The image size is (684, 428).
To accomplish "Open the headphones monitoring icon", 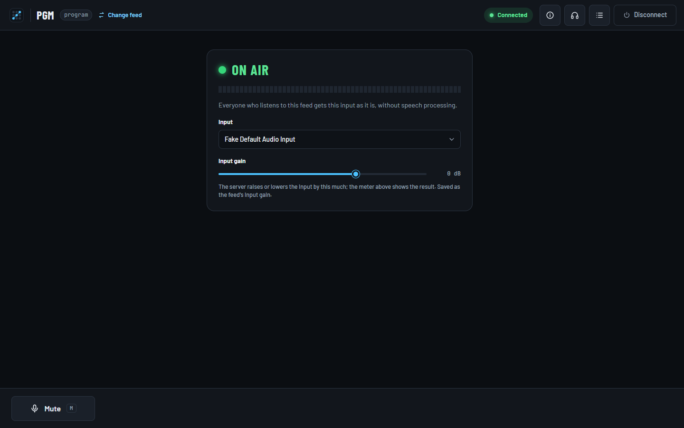I will click(x=575, y=15).
